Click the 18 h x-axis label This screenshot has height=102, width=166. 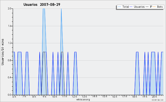(x=134, y=97)
